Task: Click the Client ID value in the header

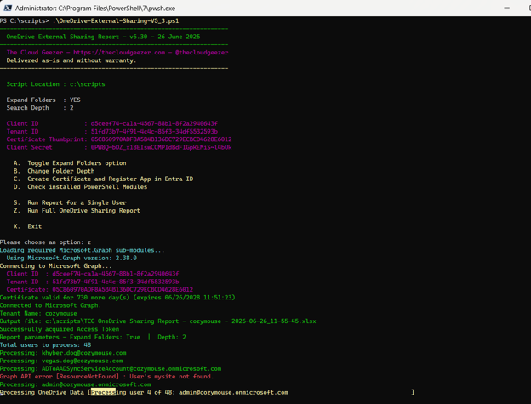Action: [154, 123]
